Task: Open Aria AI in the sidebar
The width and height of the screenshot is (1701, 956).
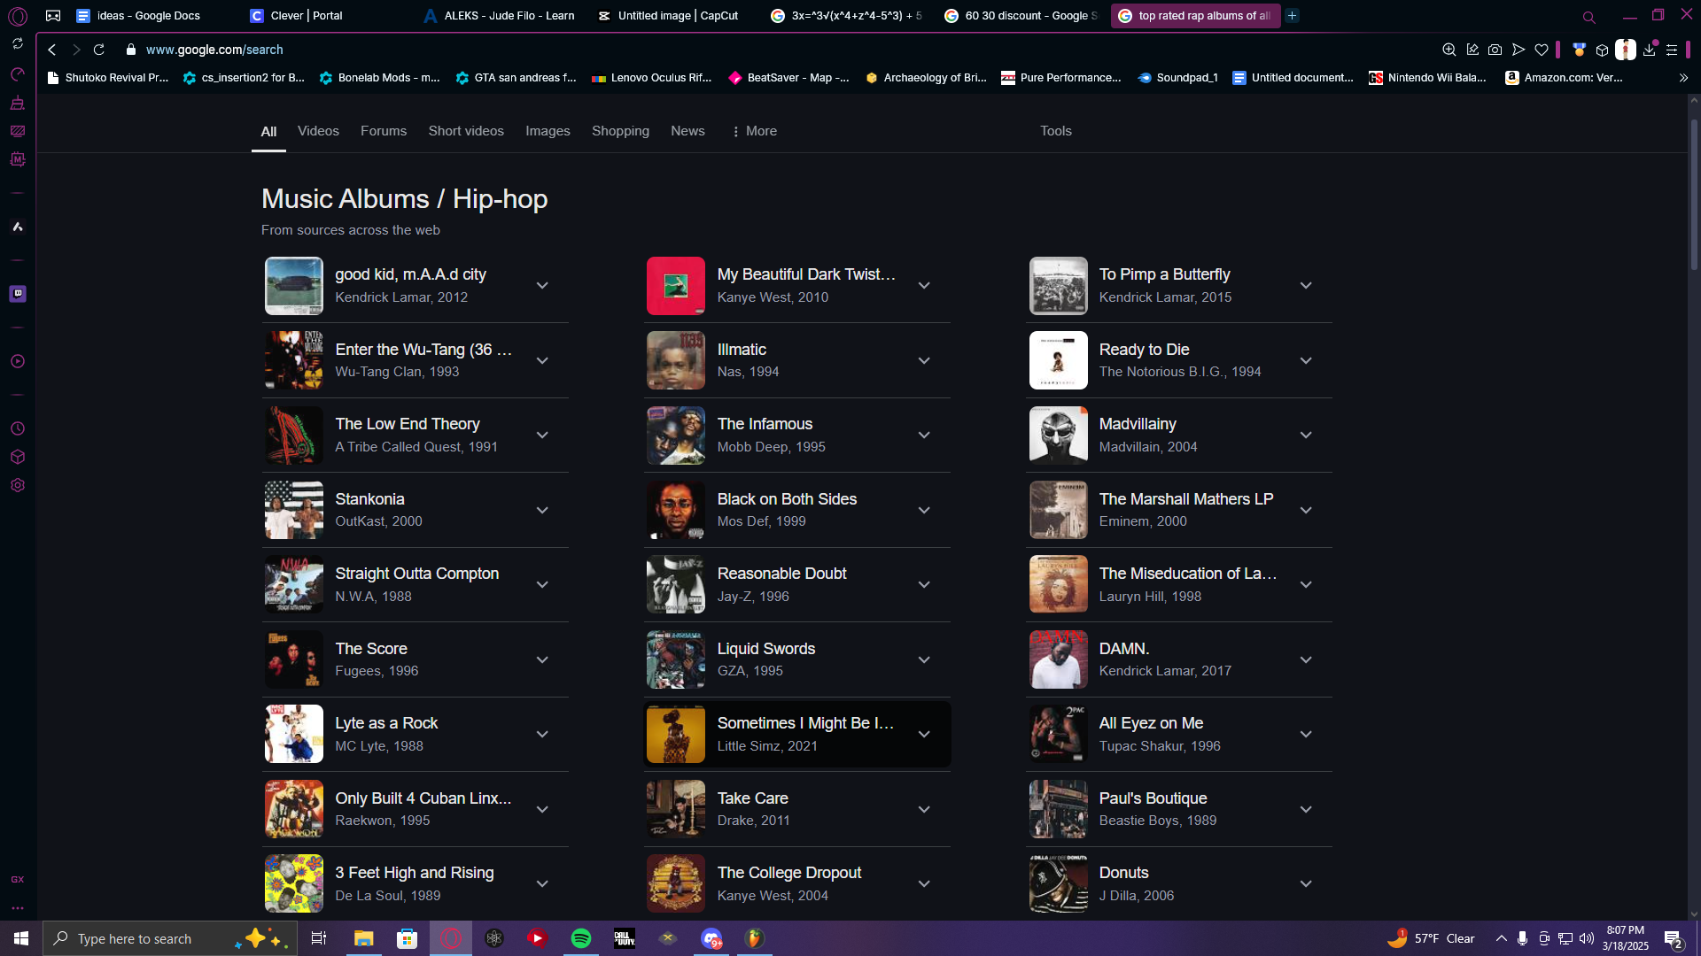Action: (x=18, y=227)
